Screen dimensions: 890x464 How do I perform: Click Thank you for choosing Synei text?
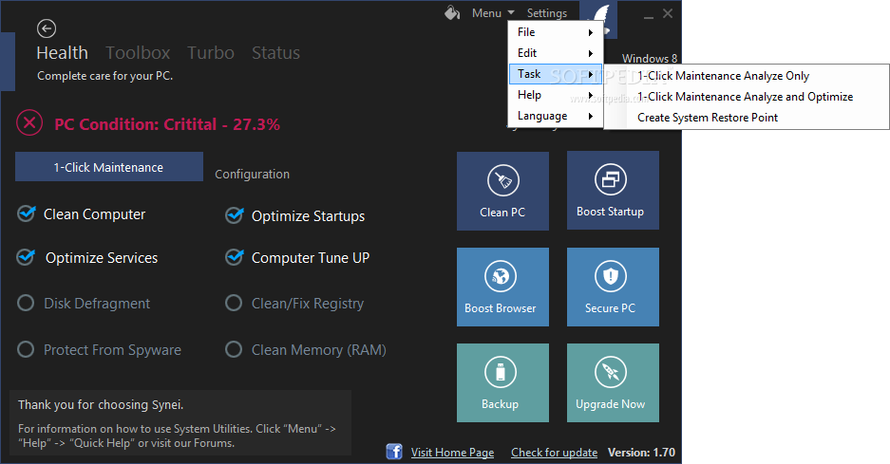[x=101, y=404]
